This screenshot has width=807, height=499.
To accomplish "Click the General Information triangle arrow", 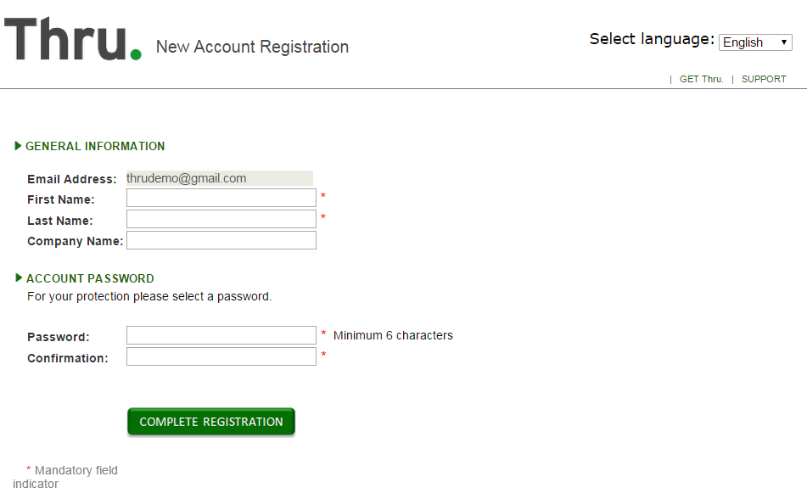I will pyautogui.click(x=18, y=146).
